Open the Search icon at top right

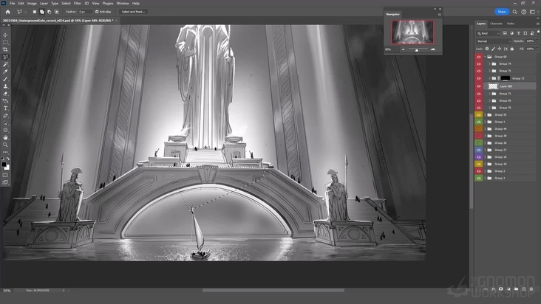click(514, 12)
